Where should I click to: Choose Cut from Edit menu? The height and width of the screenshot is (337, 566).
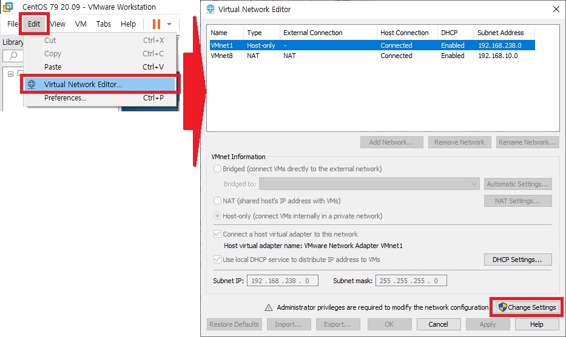click(x=100, y=41)
